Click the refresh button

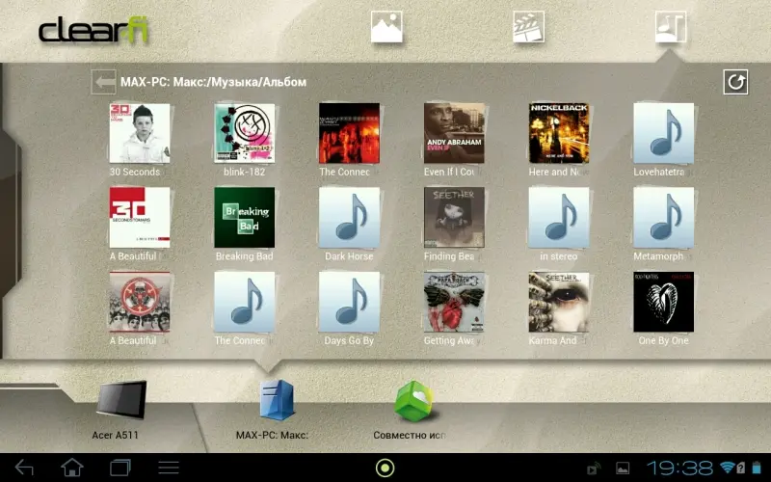(735, 82)
